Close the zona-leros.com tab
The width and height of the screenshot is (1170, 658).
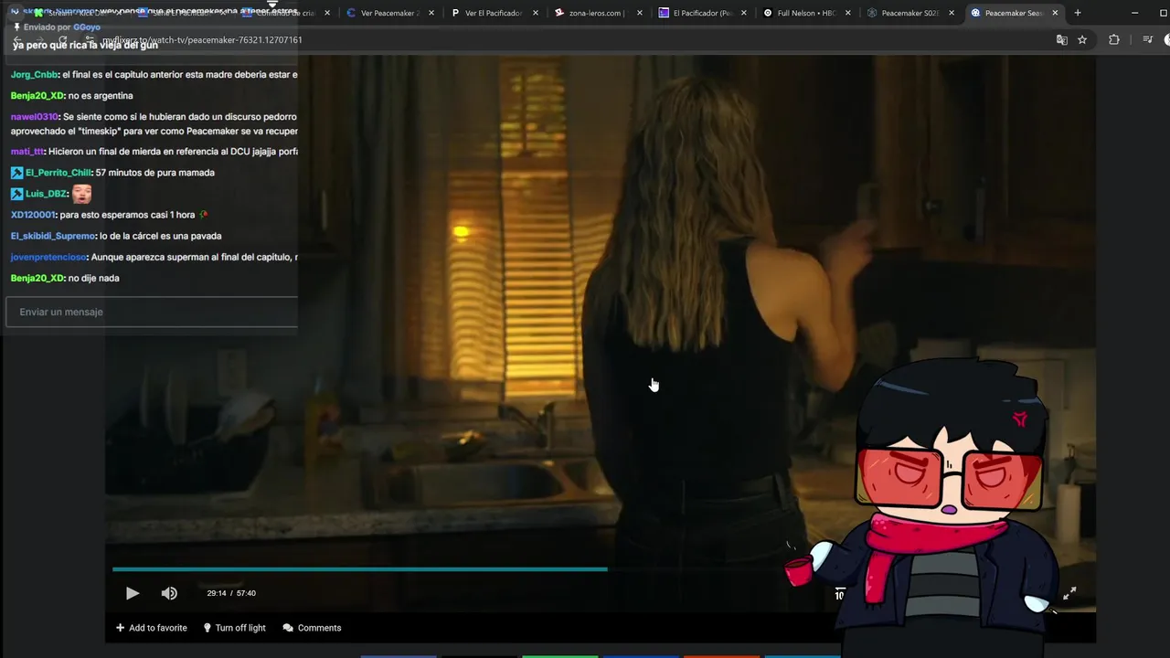click(x=640, y=13)
